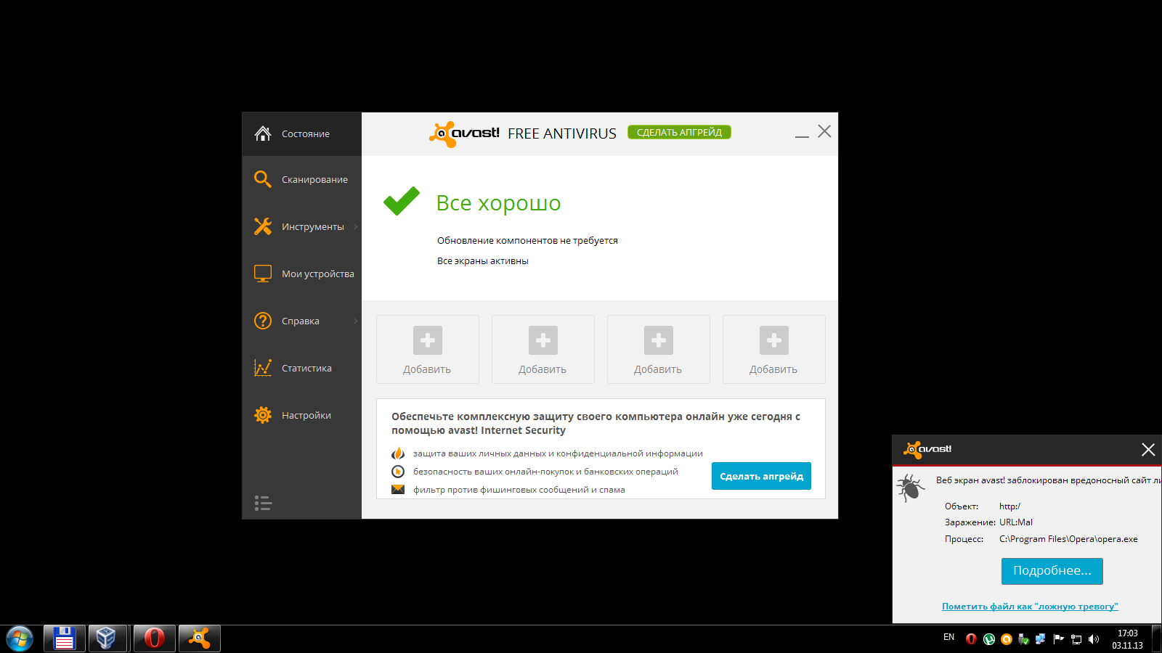Click the EN language indicator
The height and width of the screenshot is (653, 1162).
948,638
